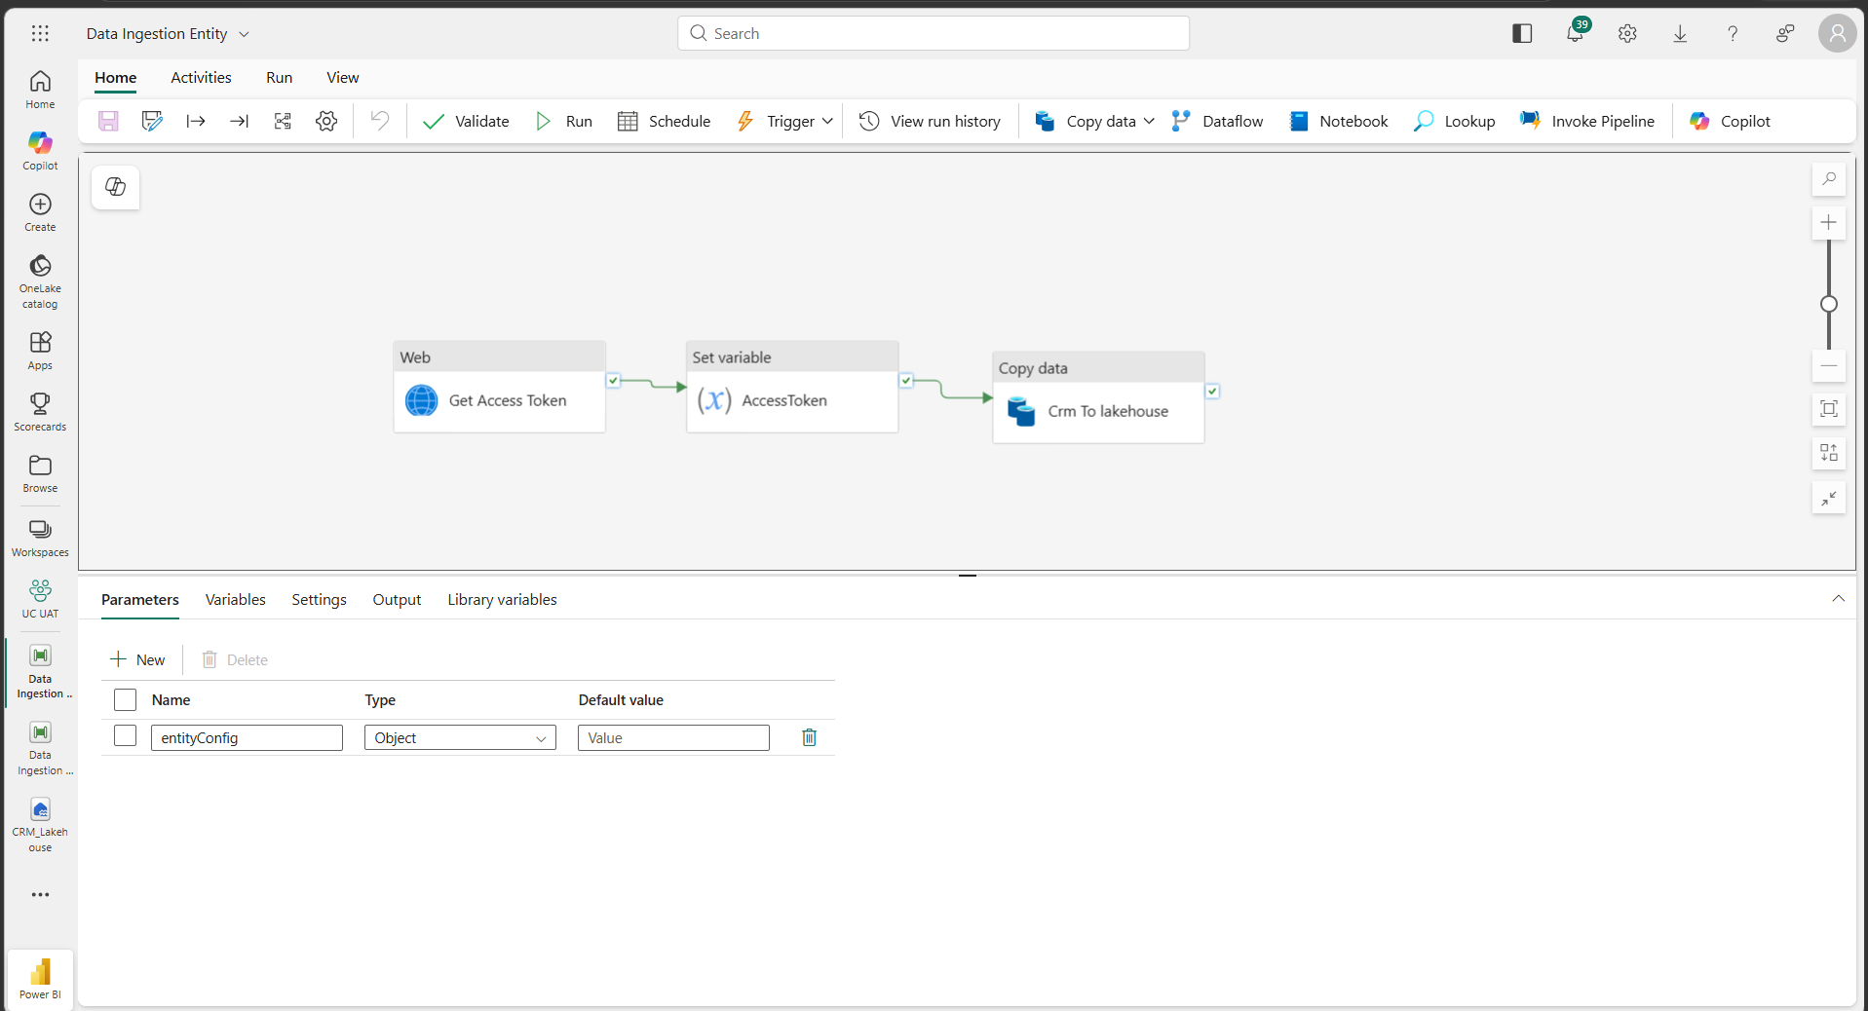The height and width of the screenshot is (1011, 1868).
Task: Select the Crm To lakehouse Copy data activity
Action: [1098, 397]
